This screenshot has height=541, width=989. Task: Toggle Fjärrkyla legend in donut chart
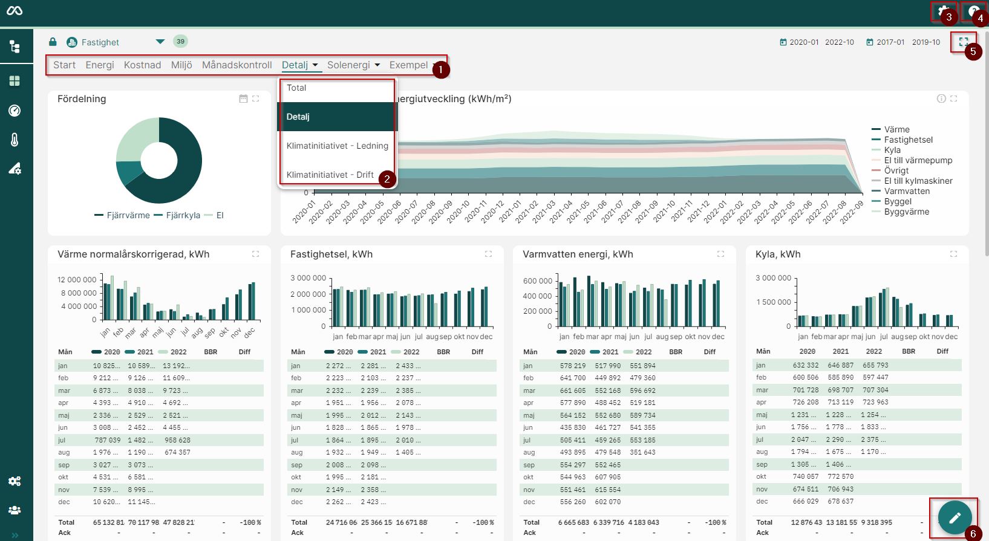[x=177, y=215]
